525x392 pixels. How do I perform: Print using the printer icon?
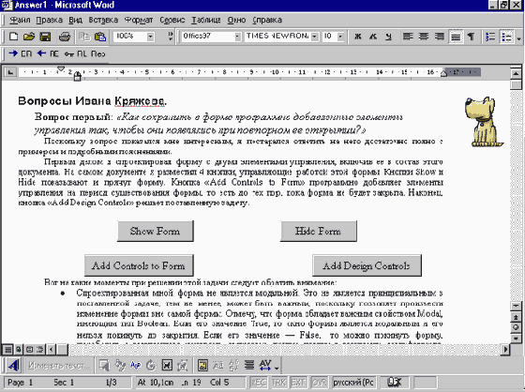click(65, 37)
